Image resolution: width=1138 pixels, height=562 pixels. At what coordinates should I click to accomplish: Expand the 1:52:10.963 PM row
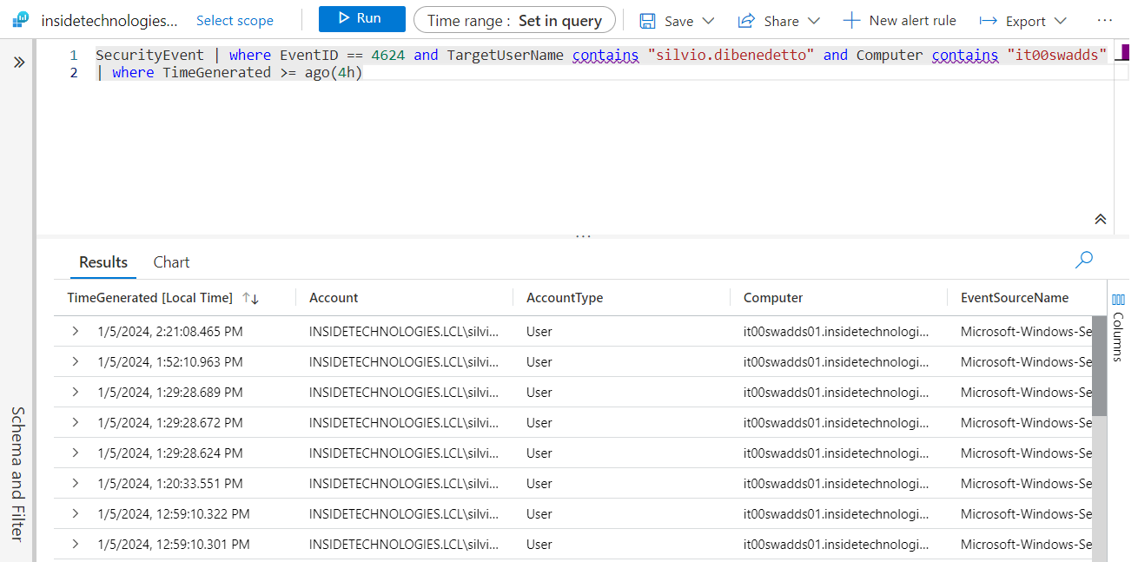click(76, 361)
